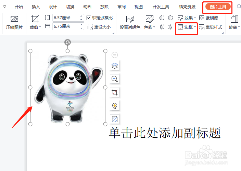Viewport: 241px width, 171px height.
Task: Click the width icon beside 6.75厘米
Action: [48, 26]
